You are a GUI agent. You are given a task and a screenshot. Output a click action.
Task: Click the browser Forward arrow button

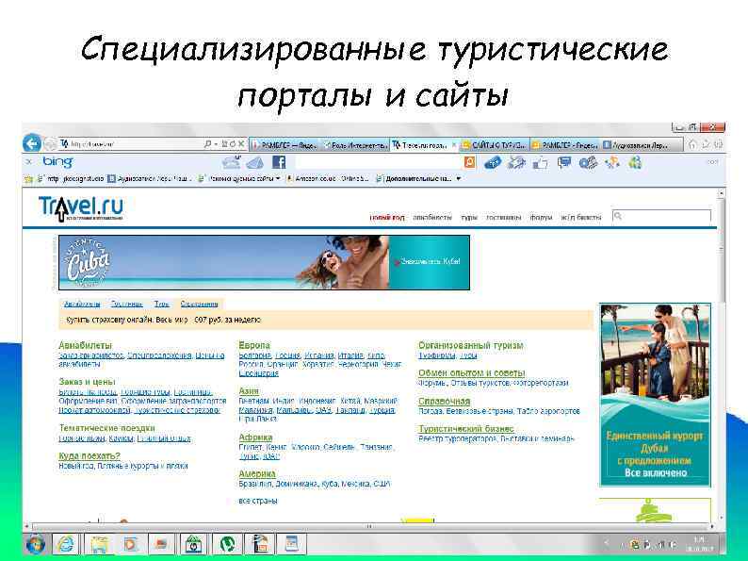pos(50,143)
